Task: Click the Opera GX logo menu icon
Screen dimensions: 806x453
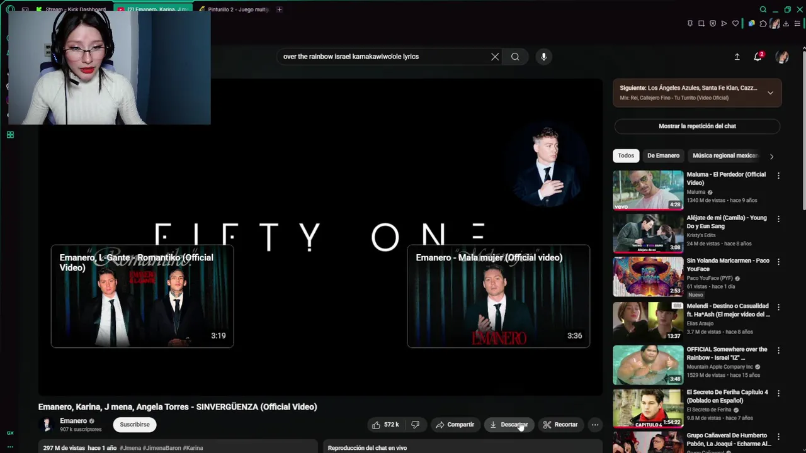Action: point(10,9)
